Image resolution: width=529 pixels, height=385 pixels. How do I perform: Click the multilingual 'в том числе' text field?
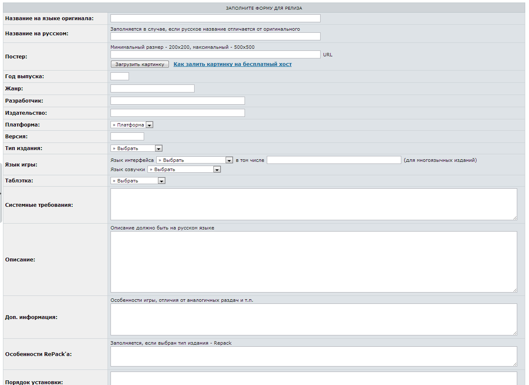[334, 160]
